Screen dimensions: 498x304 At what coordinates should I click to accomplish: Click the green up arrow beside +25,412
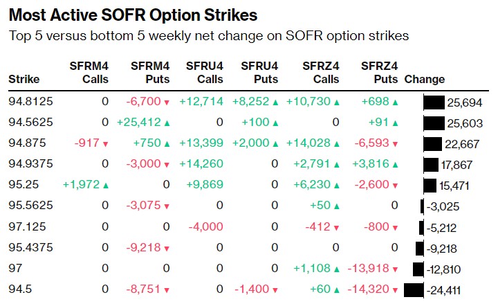[167, 123]
